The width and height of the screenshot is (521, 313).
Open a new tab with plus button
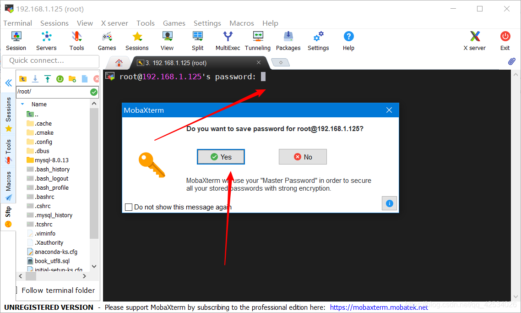pyautogui.click(x=281, y=62)
